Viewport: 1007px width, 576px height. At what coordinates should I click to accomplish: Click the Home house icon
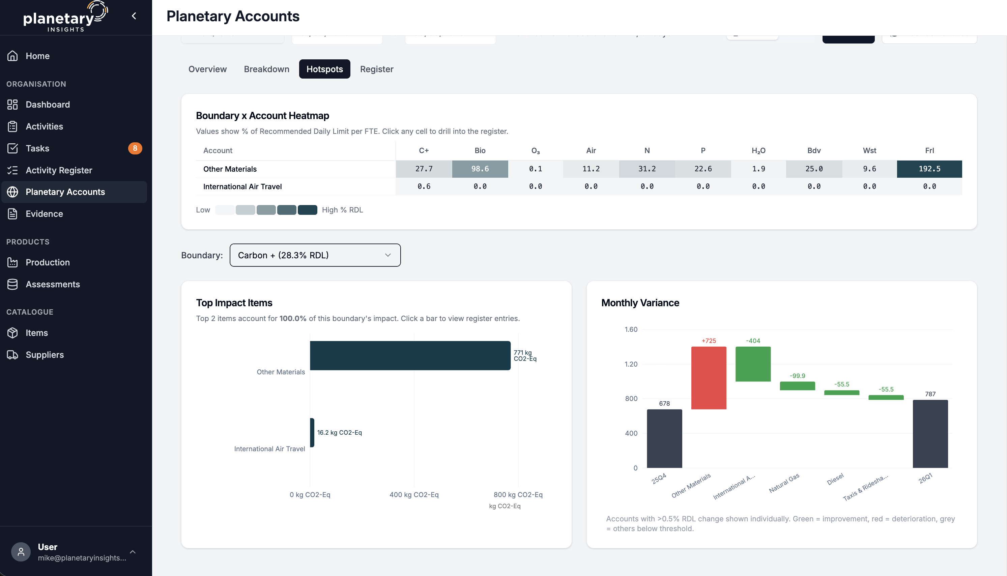pyautogui.click(x=13, y=56)
